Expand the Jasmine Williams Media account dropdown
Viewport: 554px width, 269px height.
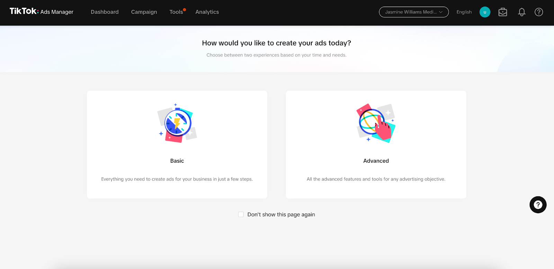[414, 12]
